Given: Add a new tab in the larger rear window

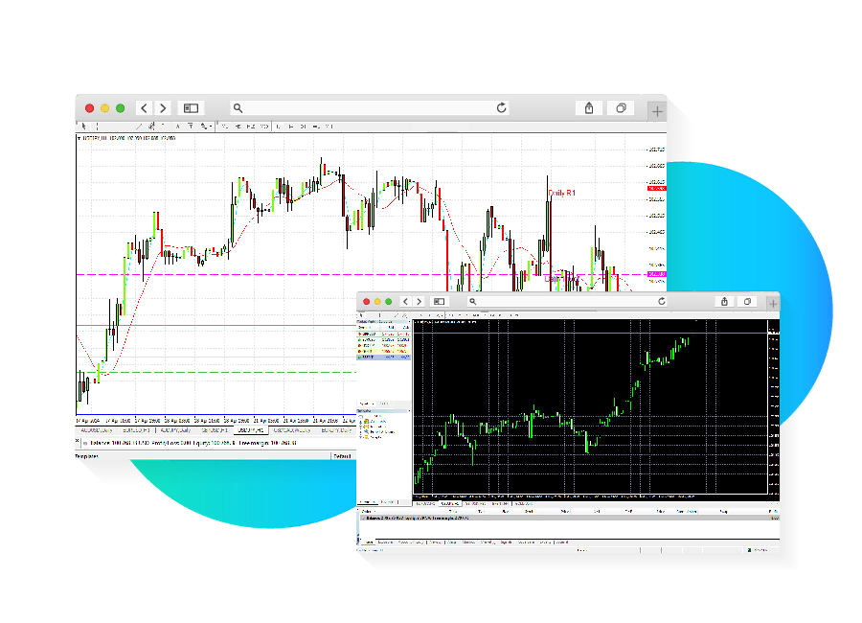Looking at the screenshot, I should click(657, 111).
